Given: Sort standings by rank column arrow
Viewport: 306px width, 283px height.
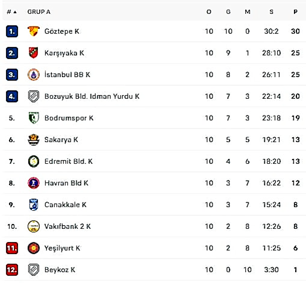Looking at the screenshot, I should 15,12.
